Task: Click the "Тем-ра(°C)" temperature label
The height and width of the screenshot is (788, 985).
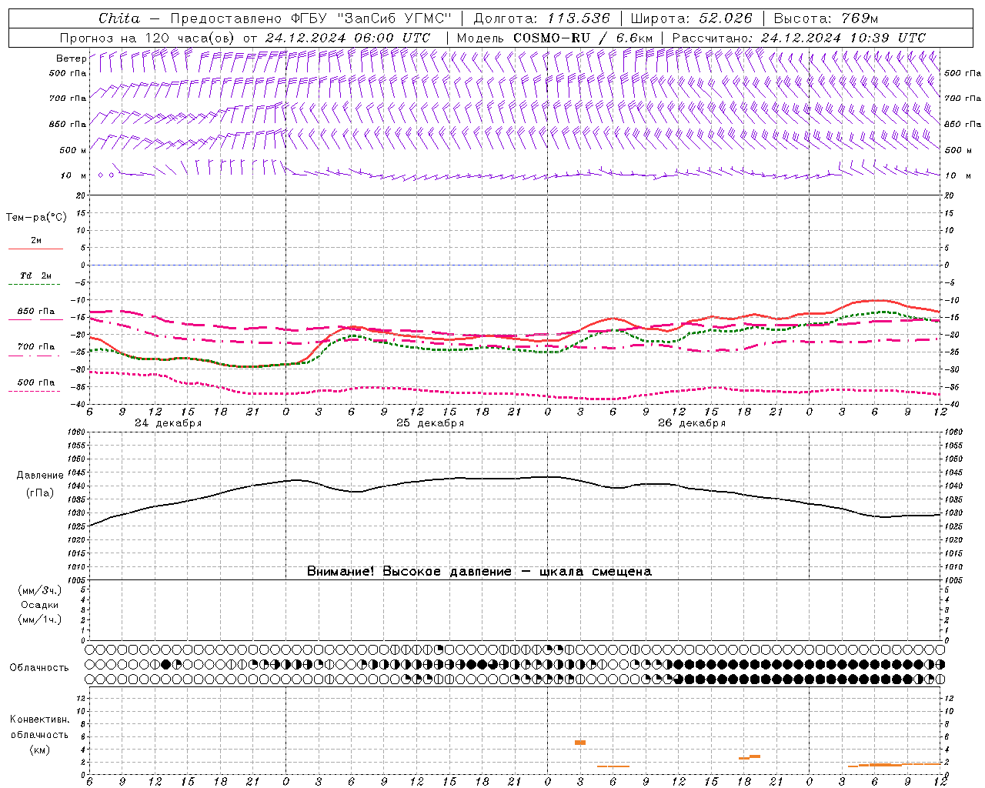Action: (36, 218)
